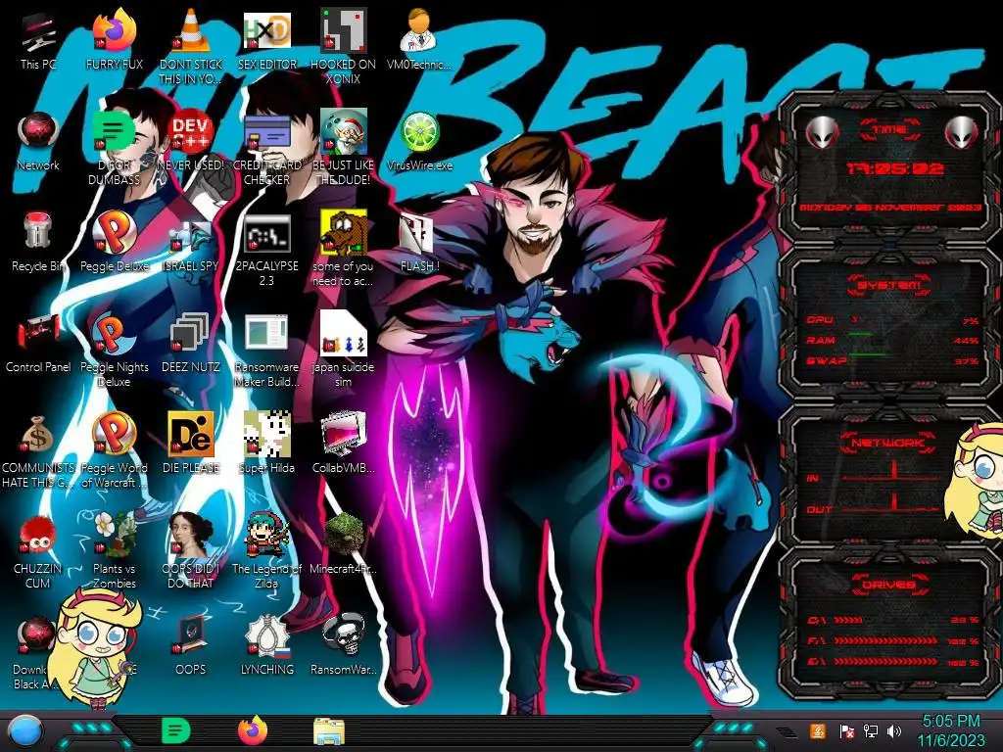Launch the Dev-C++ NEVER USED! shortcut
The image size is (1003, 752).
[190, 141]
